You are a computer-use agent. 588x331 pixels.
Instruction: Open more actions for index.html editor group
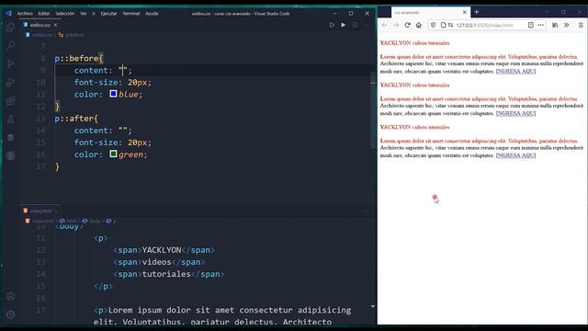(x=367, y=211)
